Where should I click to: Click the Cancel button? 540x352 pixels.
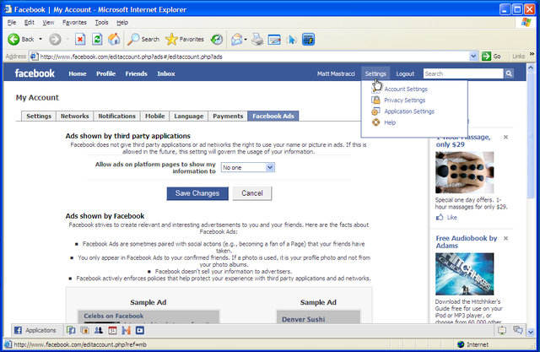[252, 193]
